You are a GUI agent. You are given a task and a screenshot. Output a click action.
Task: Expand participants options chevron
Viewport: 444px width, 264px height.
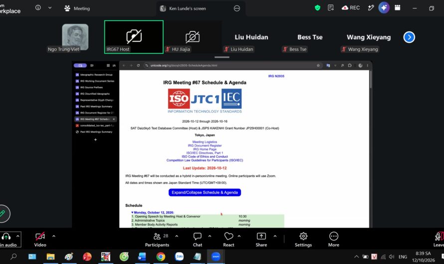click(177, 236)
